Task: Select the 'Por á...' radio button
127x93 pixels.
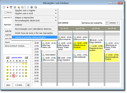Action: pos(6,12)
